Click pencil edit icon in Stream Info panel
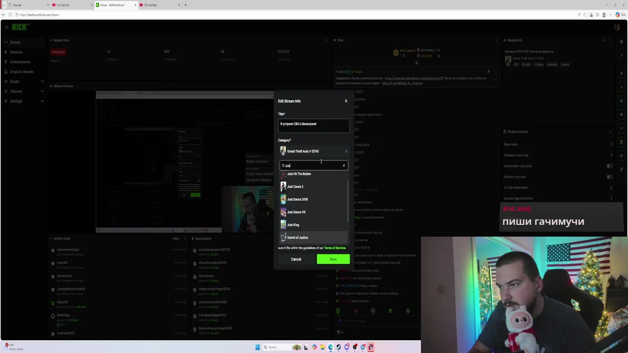The image size is (628, 353). 604,40
